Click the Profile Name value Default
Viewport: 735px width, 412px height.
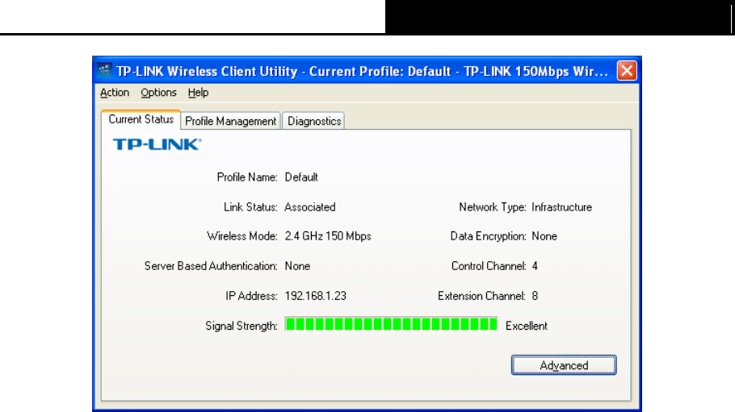pyautogui.click(x=301, y=177)
